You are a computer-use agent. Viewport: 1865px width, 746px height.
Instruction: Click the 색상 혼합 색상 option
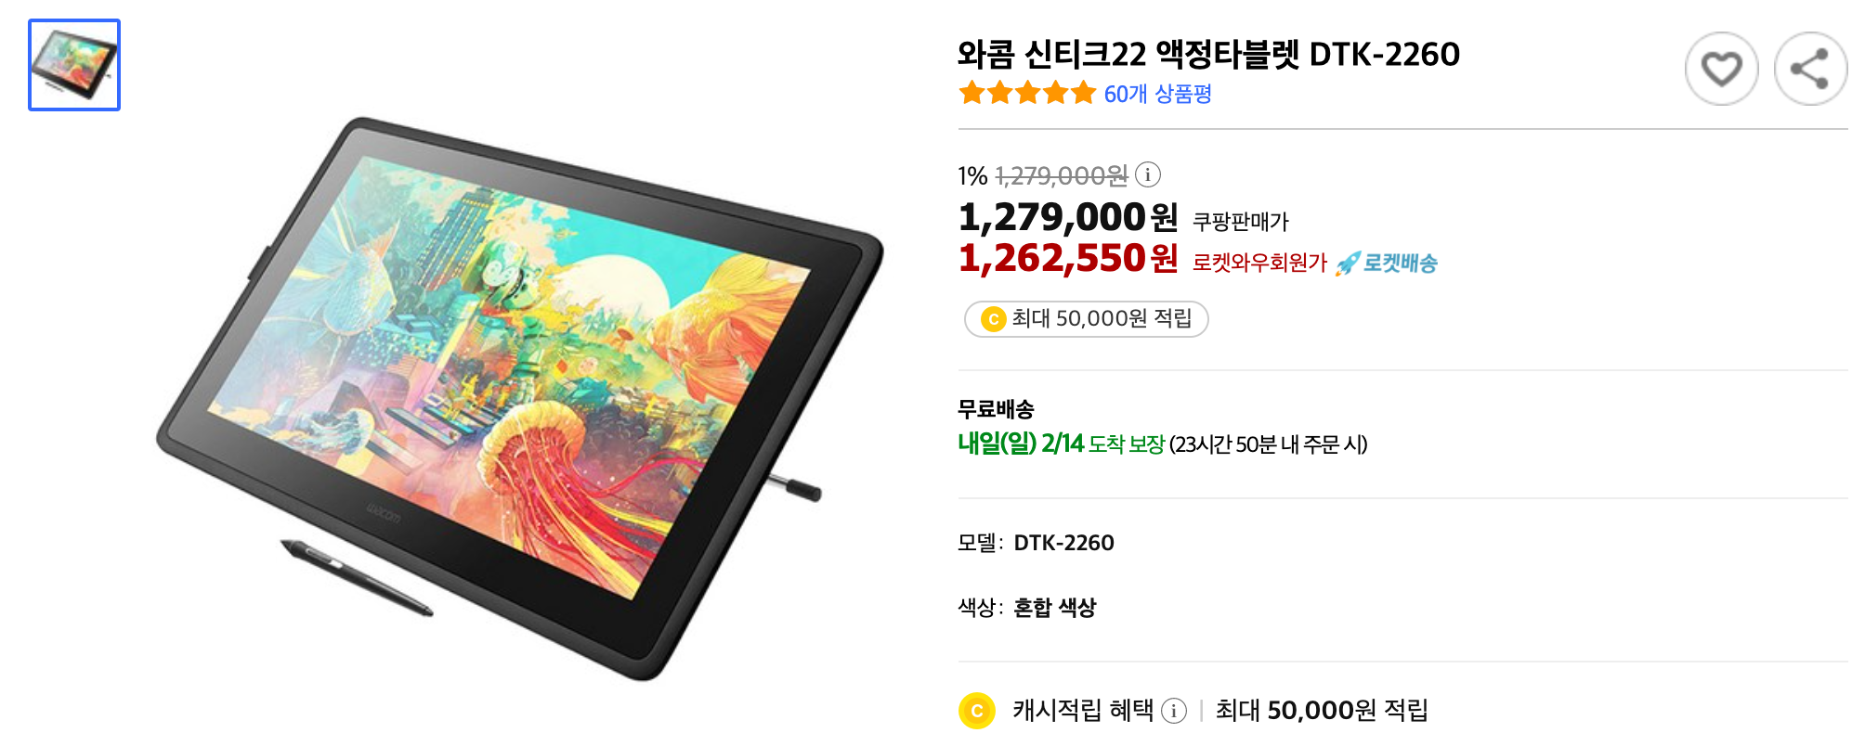(x=1054, y=608)
